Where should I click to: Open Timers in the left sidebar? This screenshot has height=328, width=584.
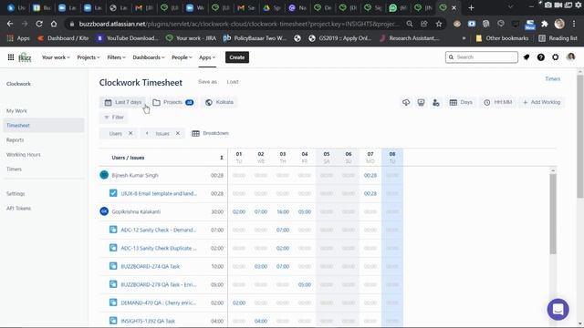15,169
